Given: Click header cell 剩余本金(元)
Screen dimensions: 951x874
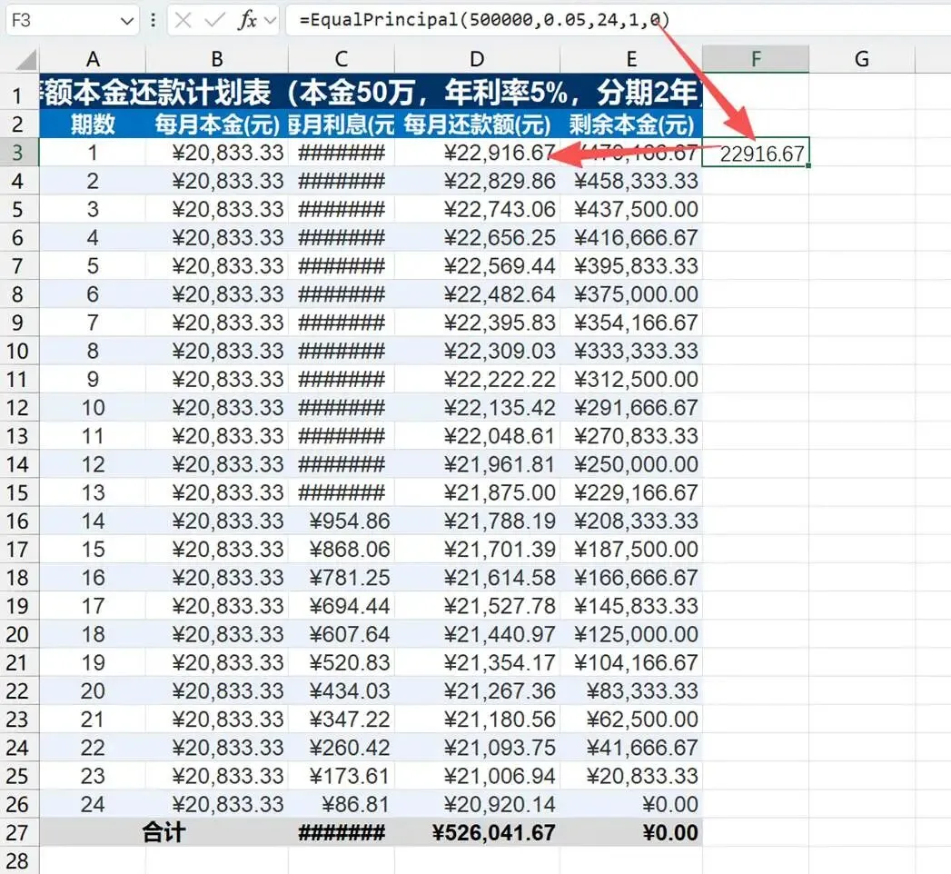Looking at the screenshot, I should (x=630, y=124).
